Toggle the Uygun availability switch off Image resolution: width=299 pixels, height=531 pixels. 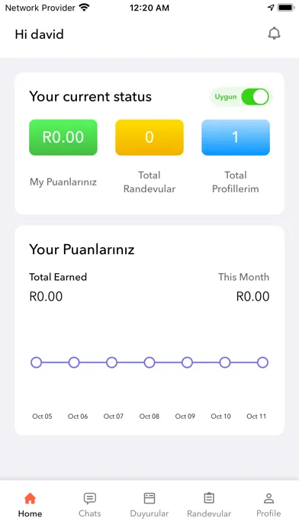pos(255,97)
